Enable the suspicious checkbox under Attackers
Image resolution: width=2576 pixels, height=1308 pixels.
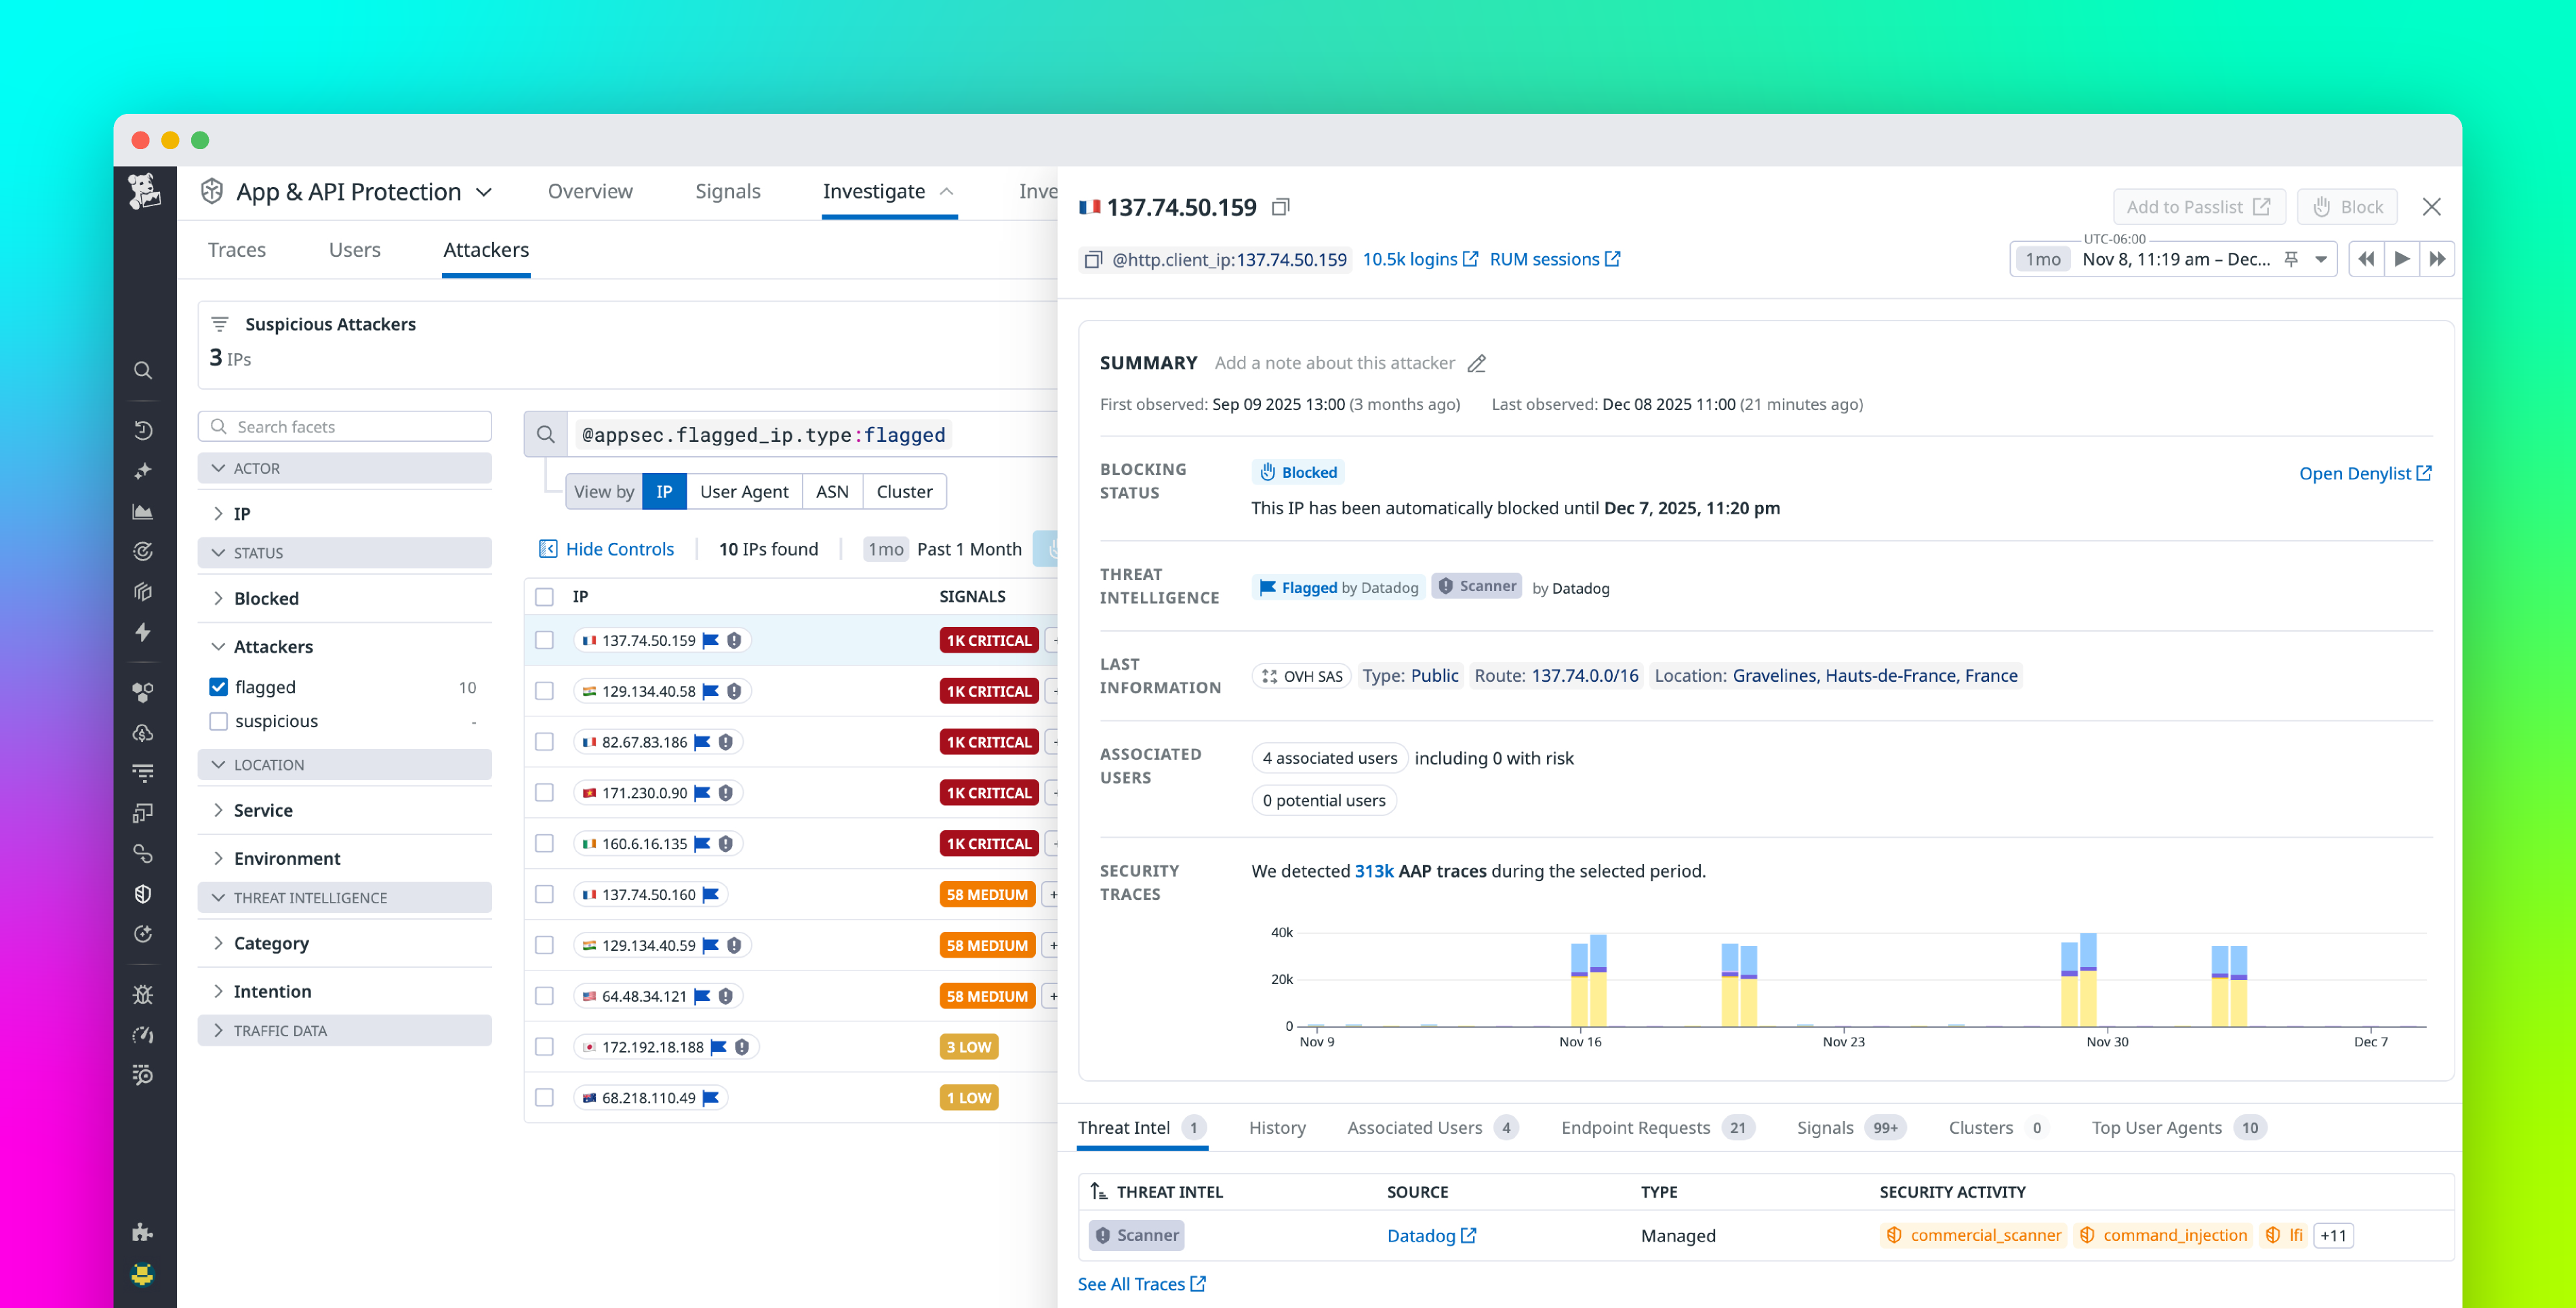[x=218, y=721]
